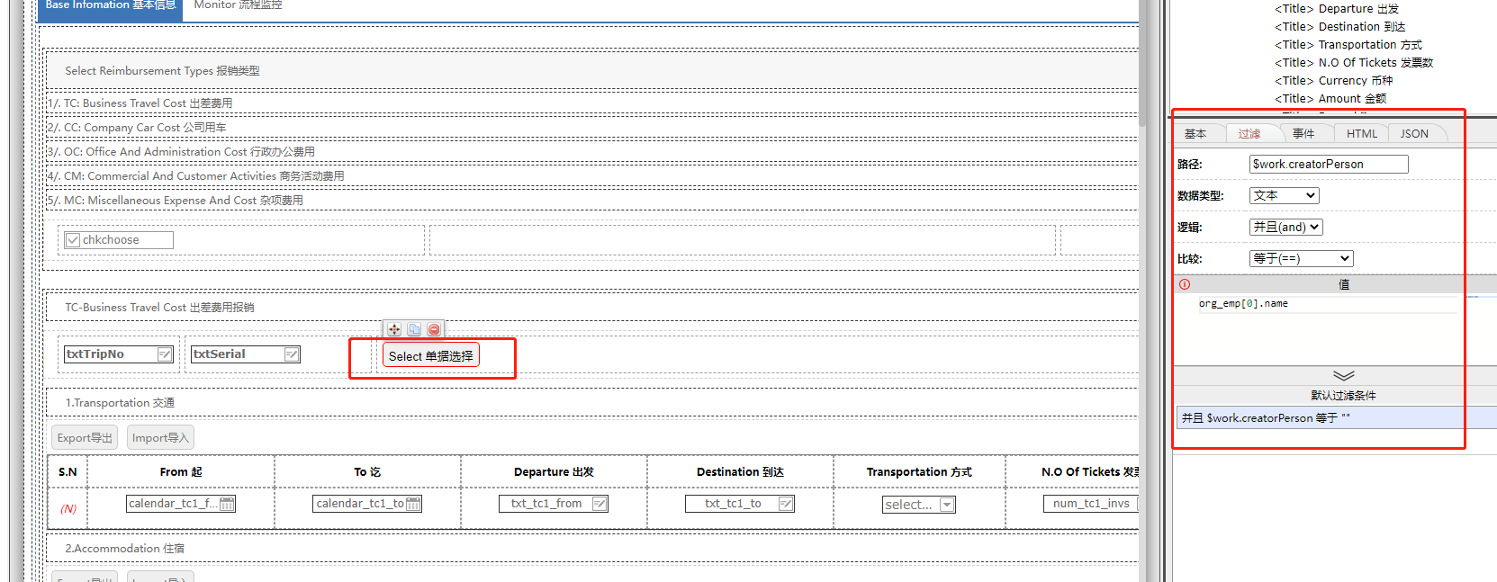This screenshot has height=582, width=1497.
Task: Select tree item <Title> Currency 币种
Action: 1333,81
